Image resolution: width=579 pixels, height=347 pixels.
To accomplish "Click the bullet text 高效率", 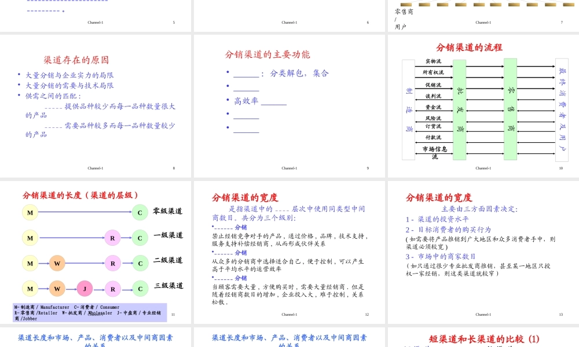I will [x=246, y=101].
